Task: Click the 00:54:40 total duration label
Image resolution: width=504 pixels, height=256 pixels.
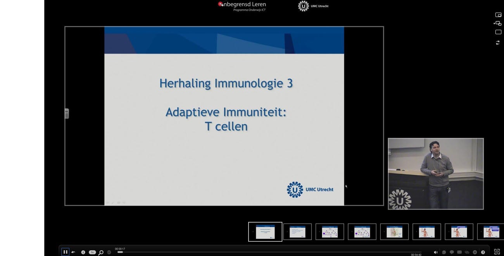Action: 416,255
